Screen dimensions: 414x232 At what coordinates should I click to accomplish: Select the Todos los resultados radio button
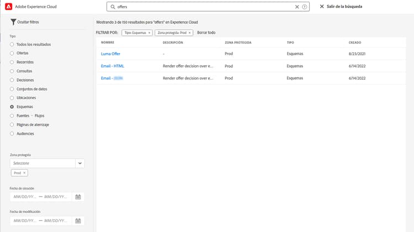(x=12, y=44)
